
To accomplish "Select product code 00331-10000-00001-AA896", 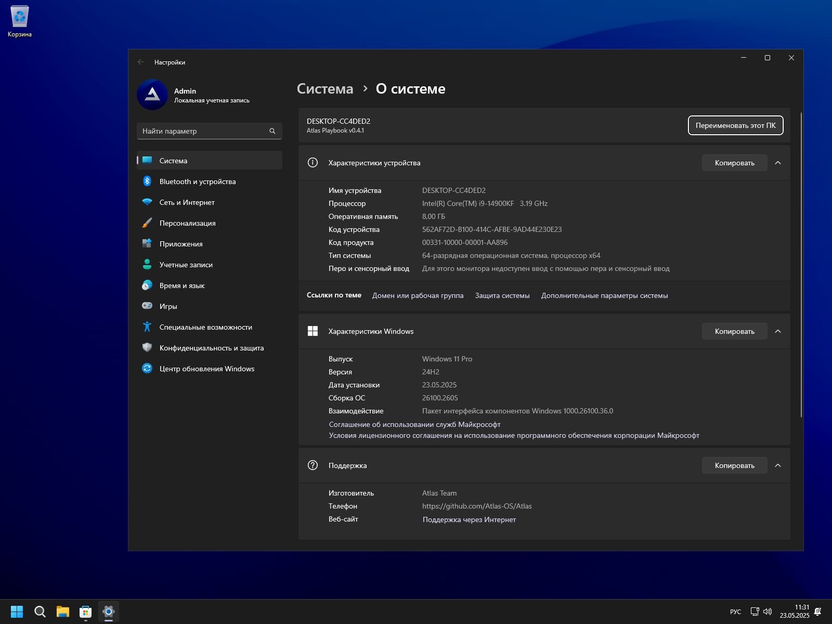I will pyautogui.click(x=465, y=242).
